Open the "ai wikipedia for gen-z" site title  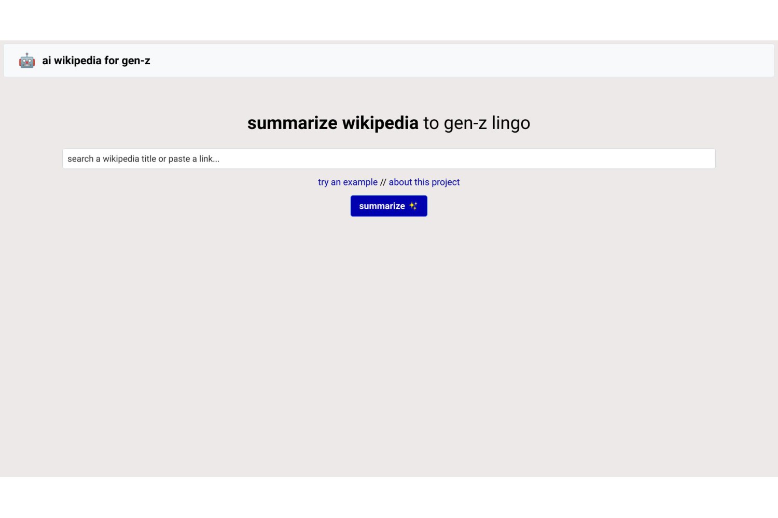point(96,61)
